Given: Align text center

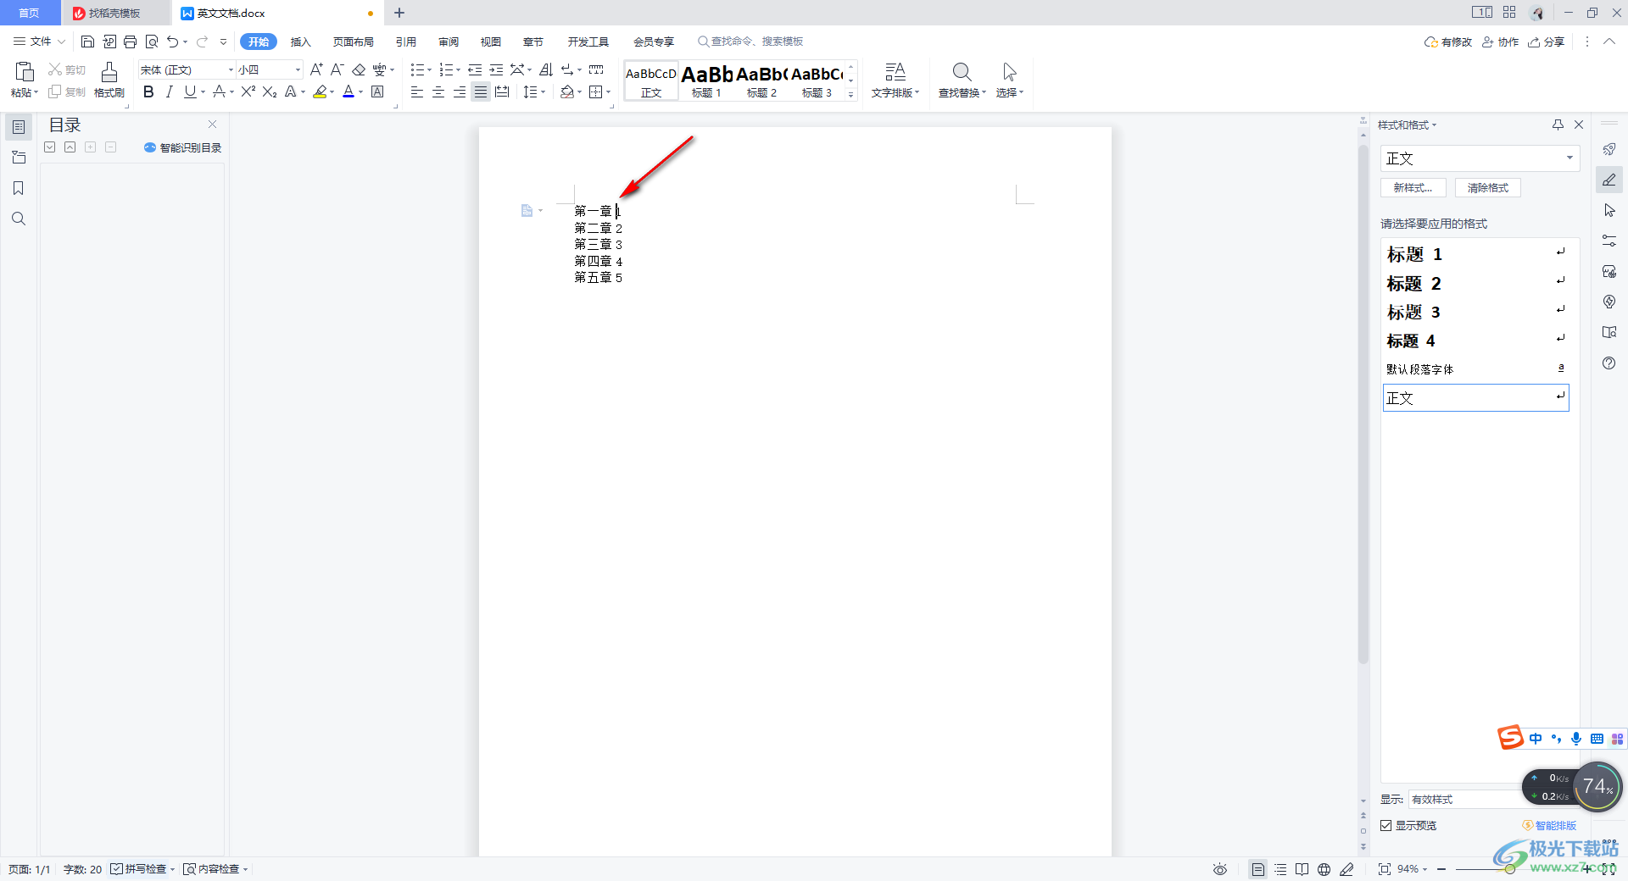Looking at the screenshot, I should (x=438, y=91).
